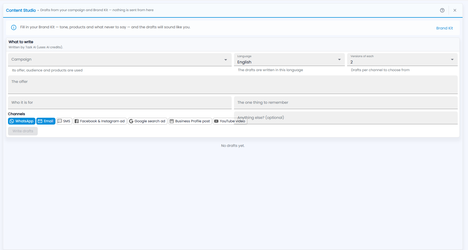The image size is (468, 250).
Task: Select the Google search ad channel
Action: (147, 121)
